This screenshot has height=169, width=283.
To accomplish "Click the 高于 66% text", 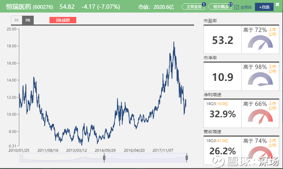I will tap(255, 104).
